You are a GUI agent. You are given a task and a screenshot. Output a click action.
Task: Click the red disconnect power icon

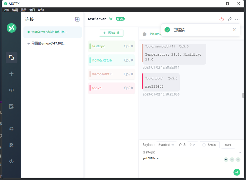tap(221, 19)
